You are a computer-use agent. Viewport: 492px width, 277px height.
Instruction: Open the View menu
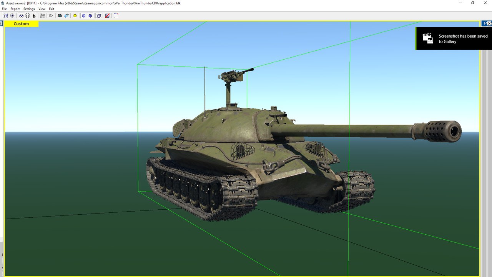click(42, 9)
